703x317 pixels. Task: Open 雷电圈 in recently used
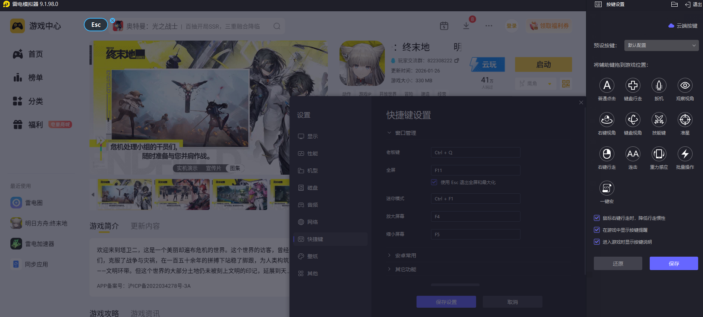(x=26, y=203)
